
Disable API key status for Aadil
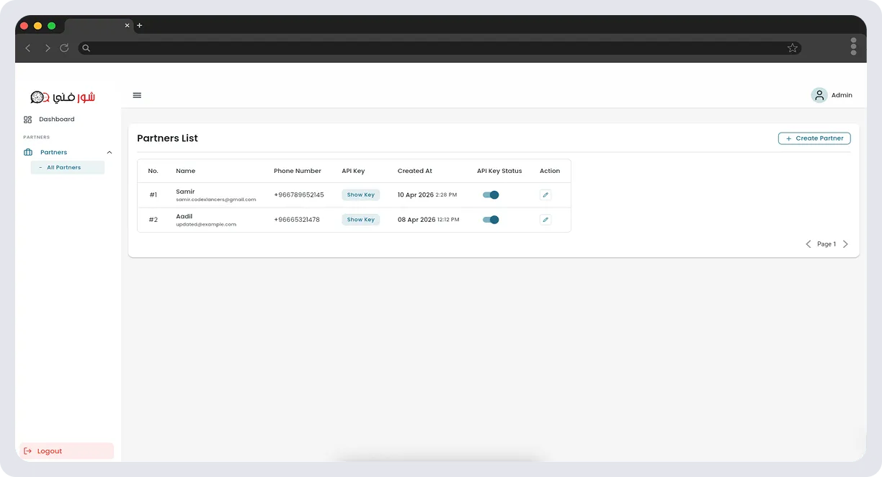(x=491, y=220)
